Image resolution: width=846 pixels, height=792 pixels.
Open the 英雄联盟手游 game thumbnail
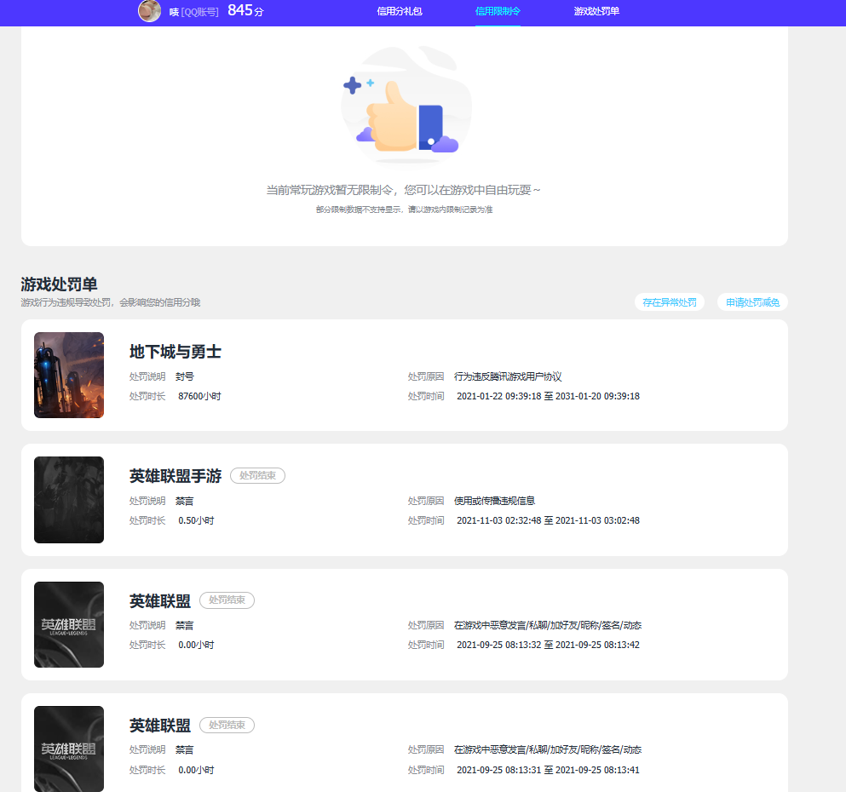[x=69, y=500]
